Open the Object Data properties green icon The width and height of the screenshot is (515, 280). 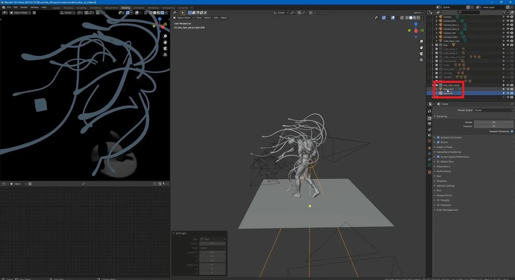click(429, 165)
